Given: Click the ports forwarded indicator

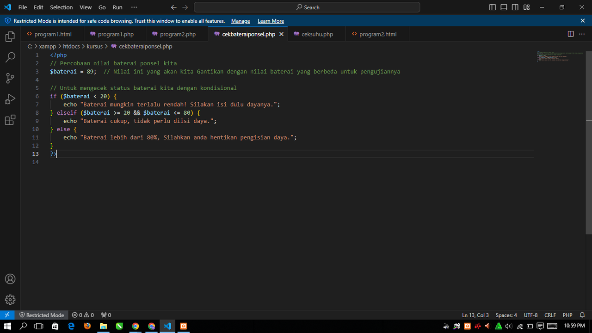Looking at the screenshot, I should 106,315.
